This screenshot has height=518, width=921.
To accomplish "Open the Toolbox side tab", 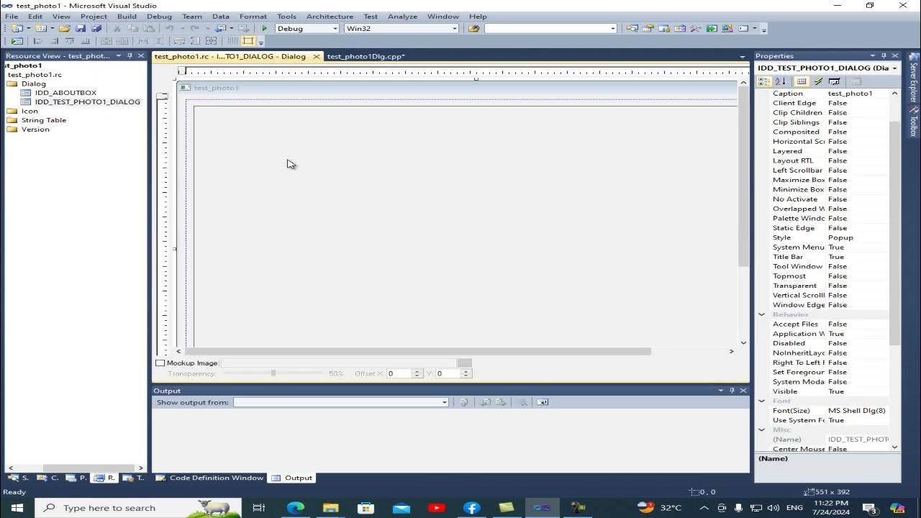I will point(913,122).
